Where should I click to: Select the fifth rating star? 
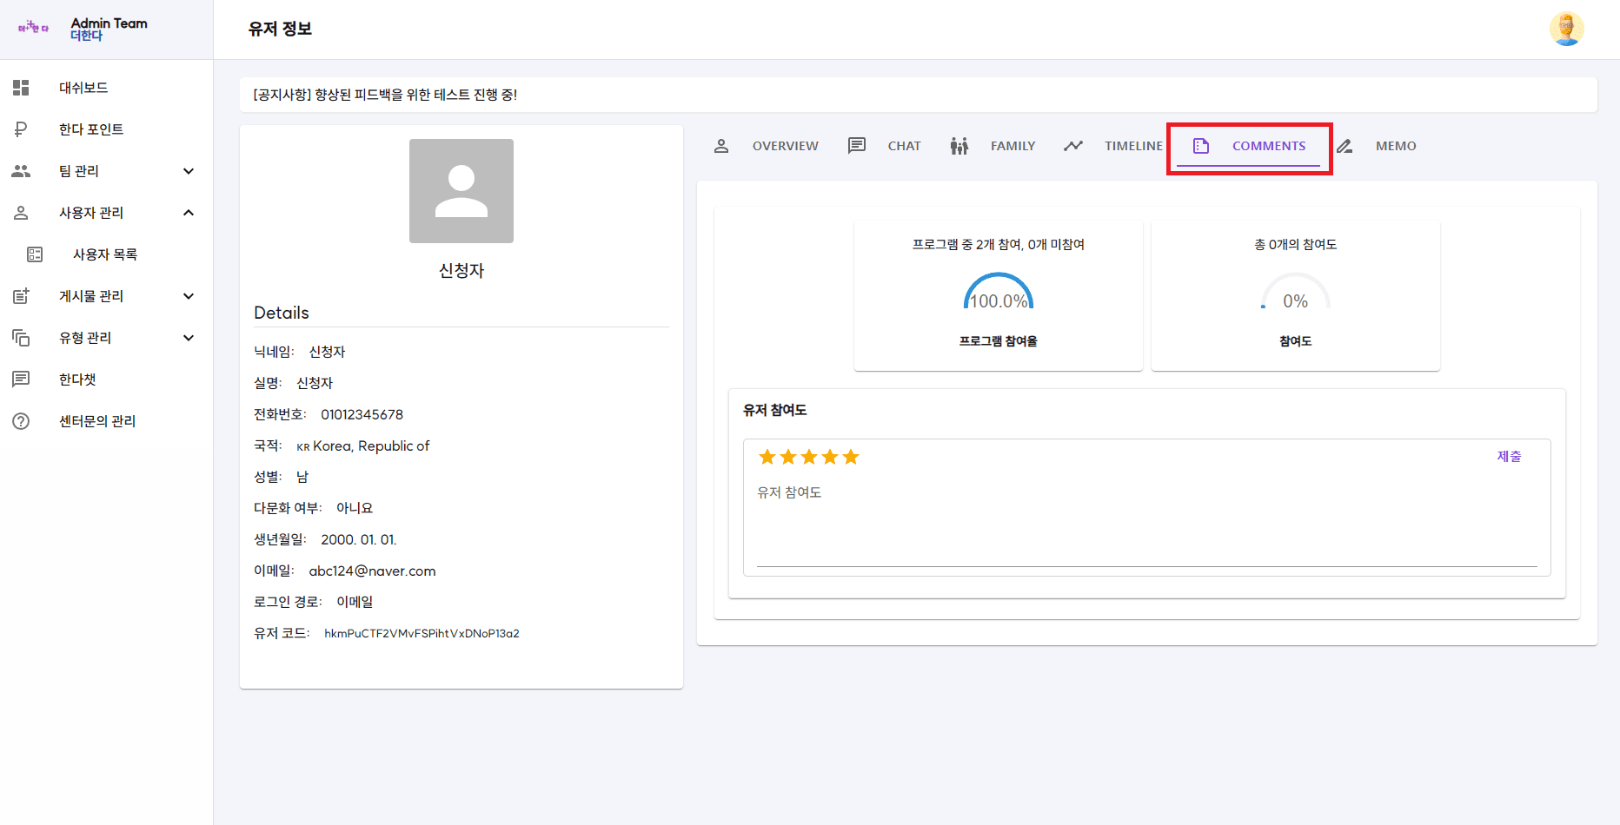click(851, 457)
